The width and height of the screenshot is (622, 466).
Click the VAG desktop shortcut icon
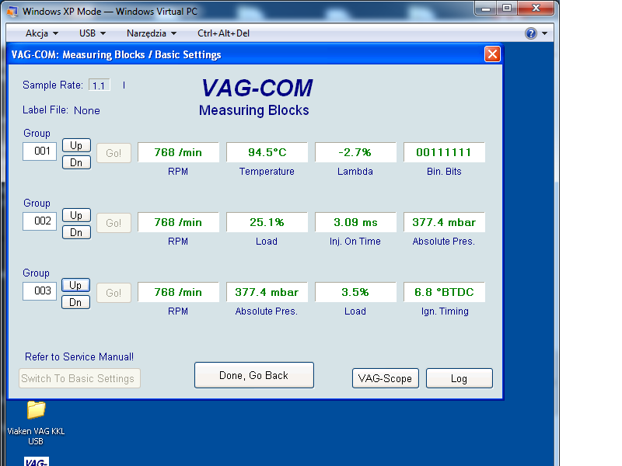[x=36, y=461]
